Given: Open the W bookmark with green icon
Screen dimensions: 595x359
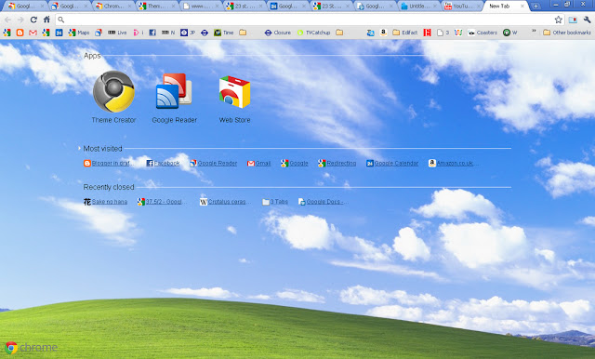Looking at the screenshot, I should coord(510,33).
